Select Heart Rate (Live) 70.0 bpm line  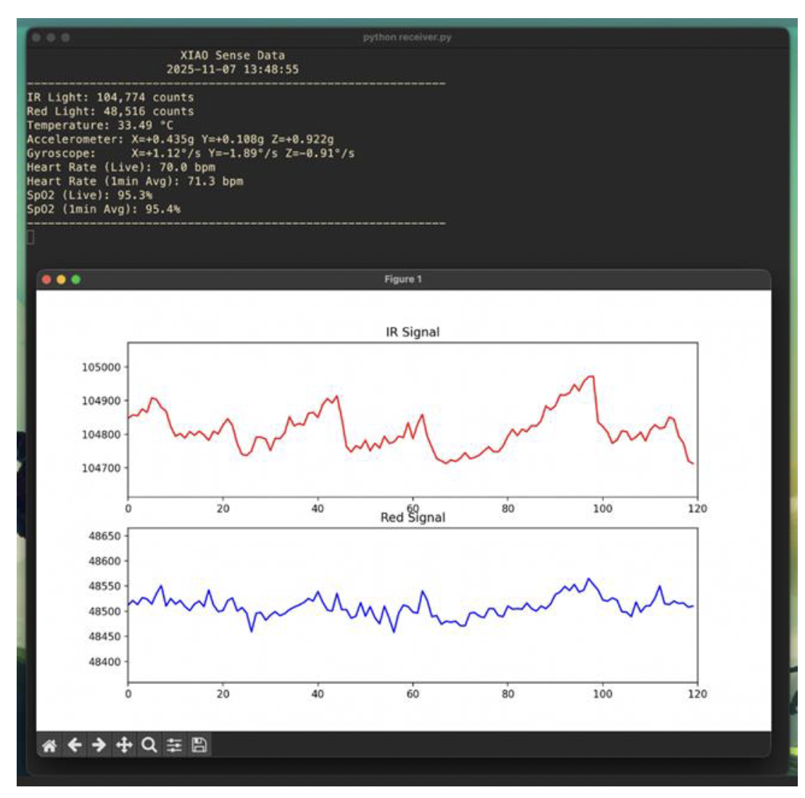coord(121,167)
